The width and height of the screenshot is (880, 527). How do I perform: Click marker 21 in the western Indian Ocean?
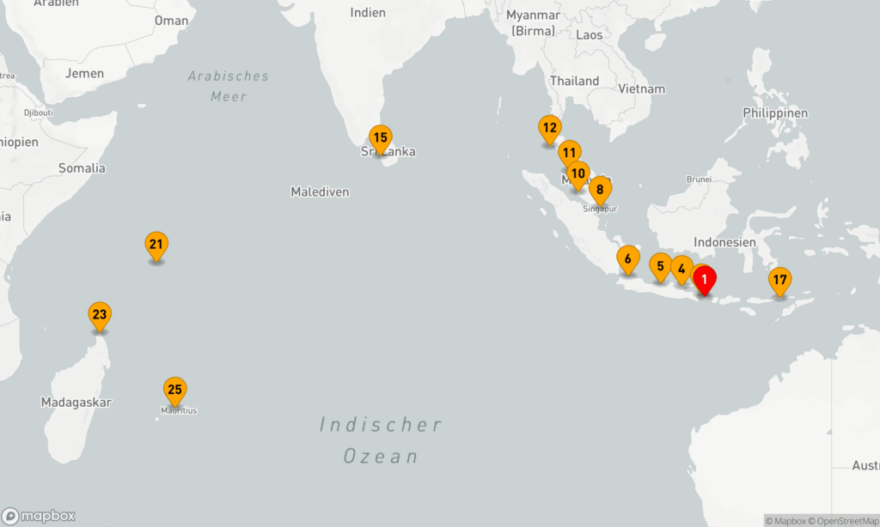coord(156,245)
